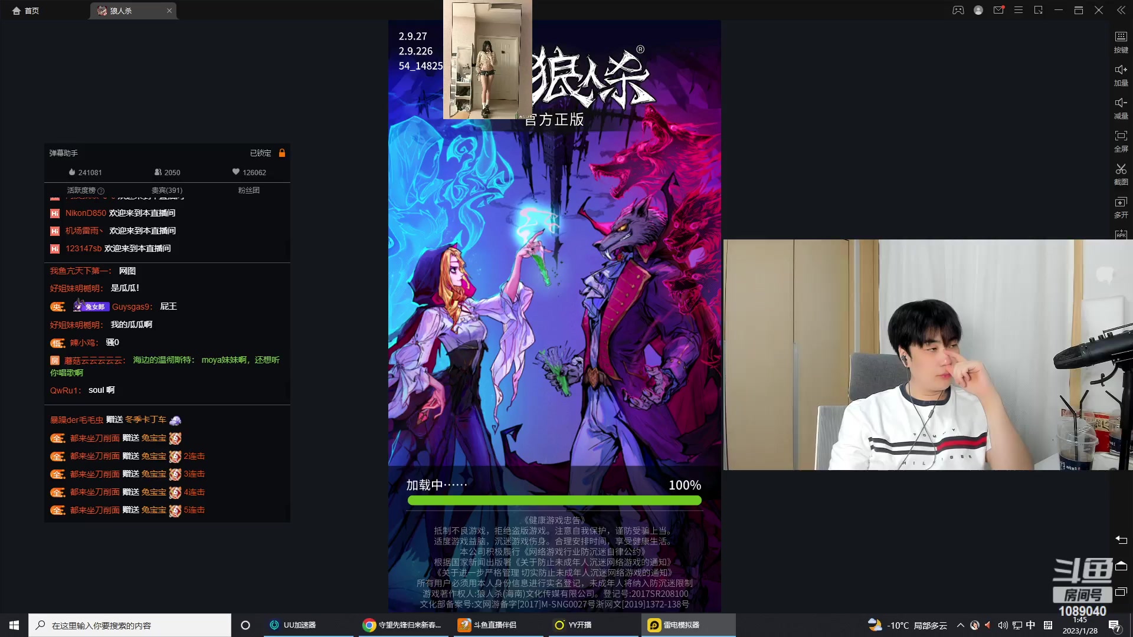1133x637 pixels.
Task: Click the girl video thumbnail overlay
Action: pyautogui.click(x=487, y=60)
